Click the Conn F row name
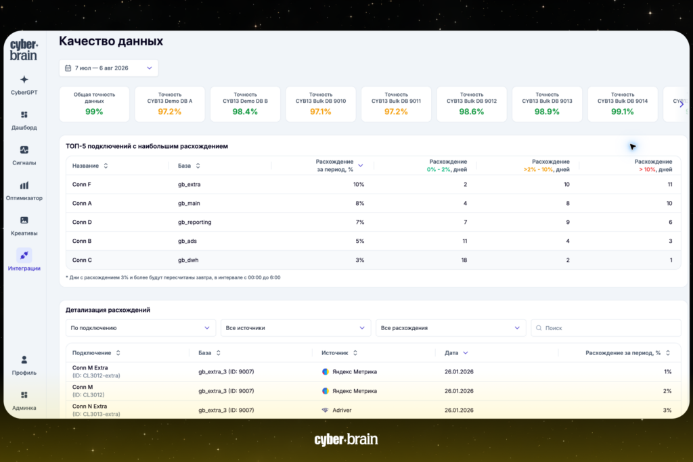 coord(82,185)
